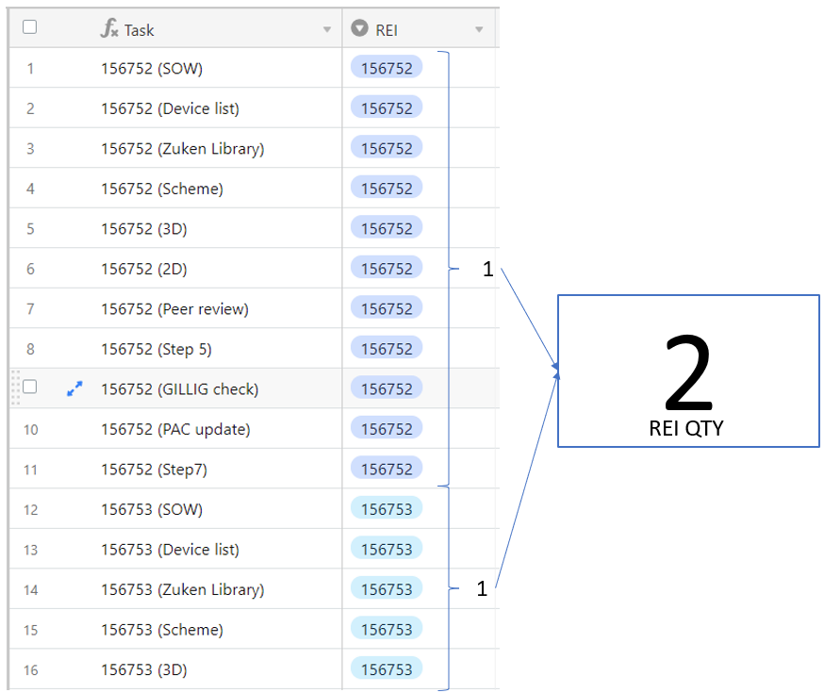Select the cell 156752 (2D)
824x693 pixels.
tap(144, 269)
